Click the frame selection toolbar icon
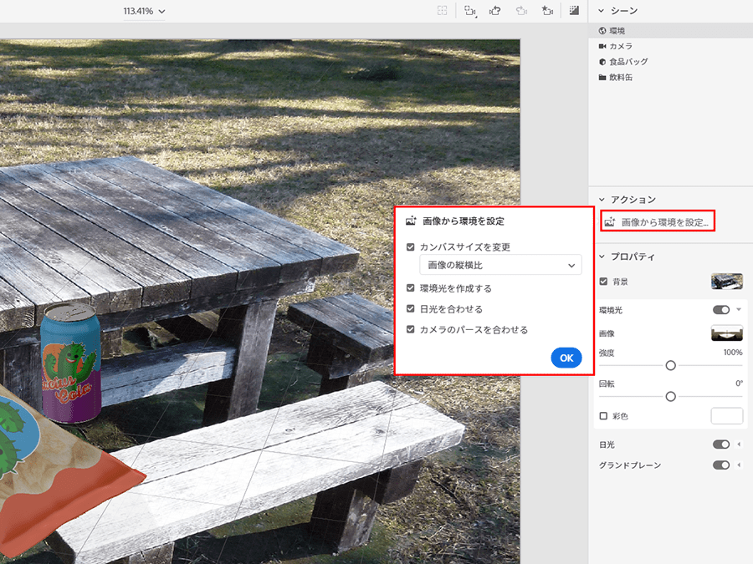The width and height of the screenshot is (753, 564). coord(443,11)
